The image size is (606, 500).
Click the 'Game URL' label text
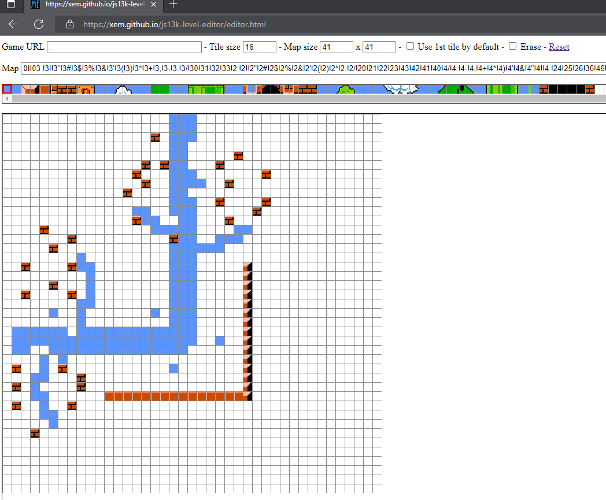click(x=23, y=47)
